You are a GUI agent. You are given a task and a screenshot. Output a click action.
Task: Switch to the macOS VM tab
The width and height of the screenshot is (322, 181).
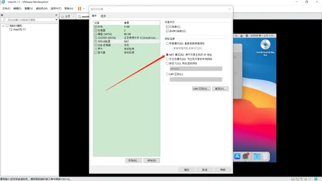83,17
